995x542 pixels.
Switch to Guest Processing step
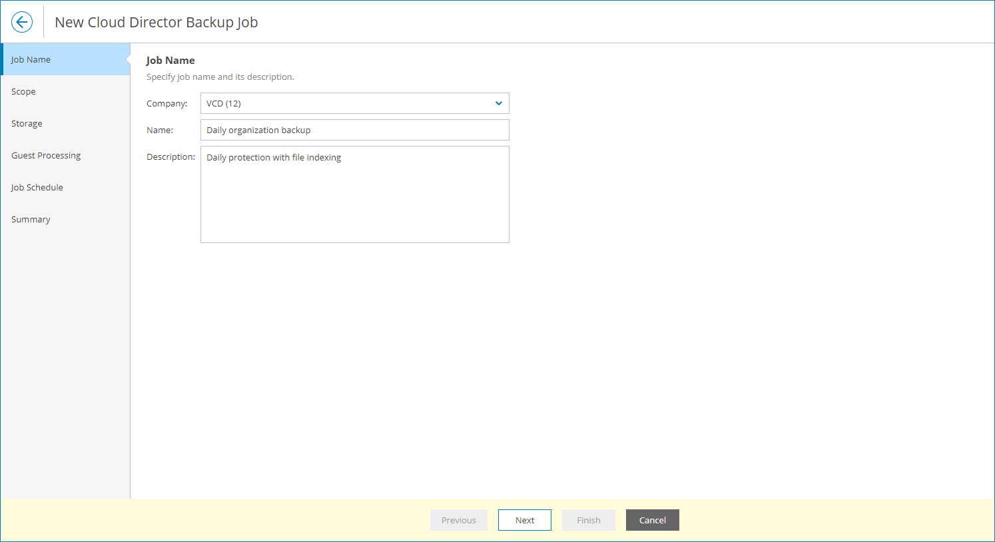[65, 155]
